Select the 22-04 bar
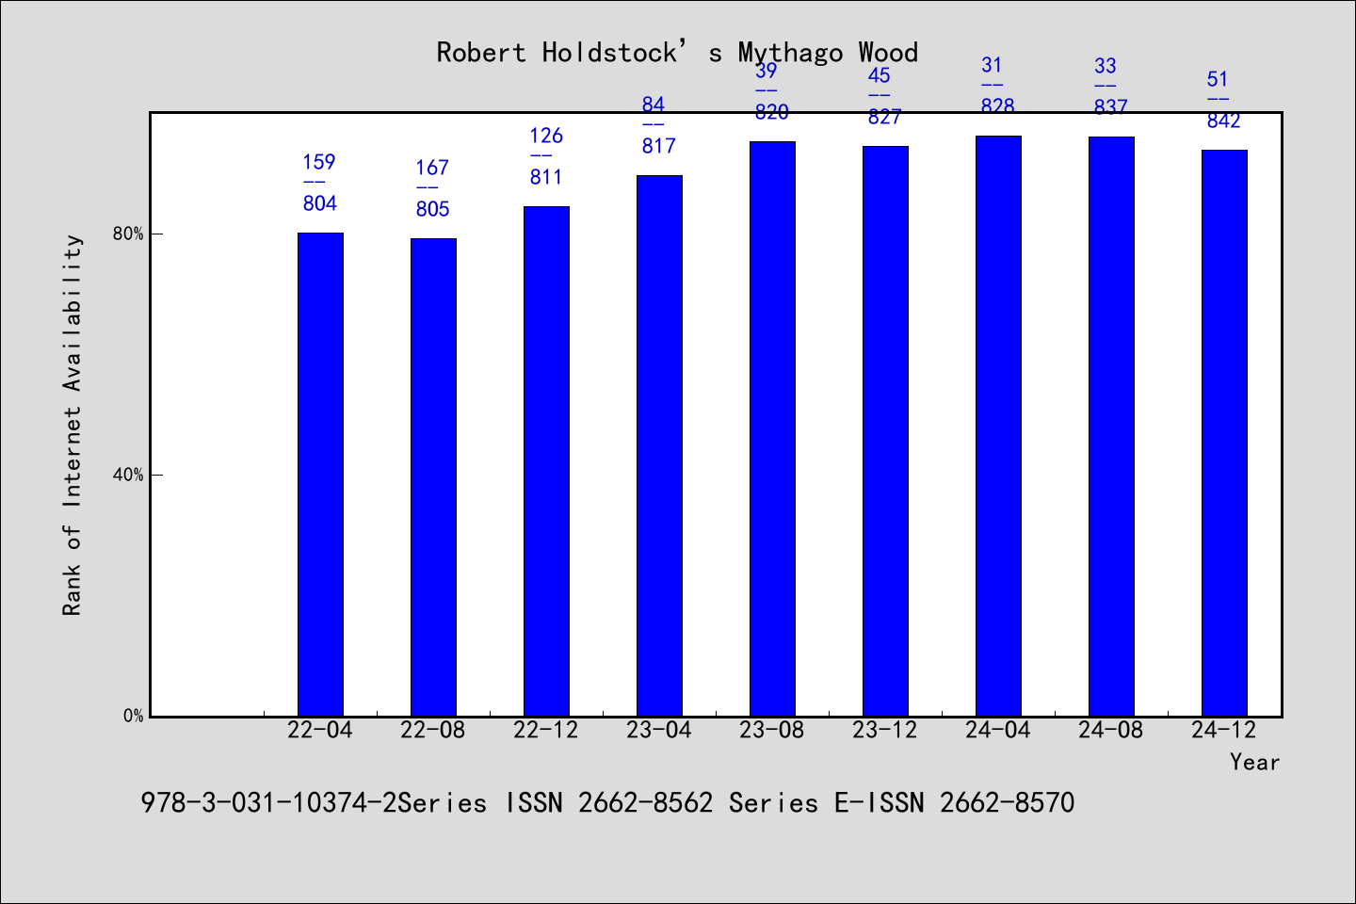The height and width of the screenshot is (904, 1356). 320,475
